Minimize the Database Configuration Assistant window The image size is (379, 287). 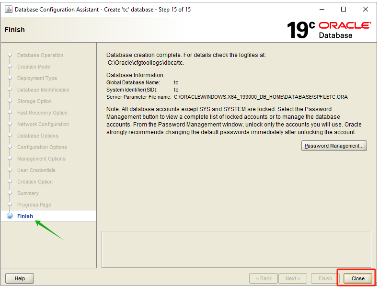pos(322,10)
